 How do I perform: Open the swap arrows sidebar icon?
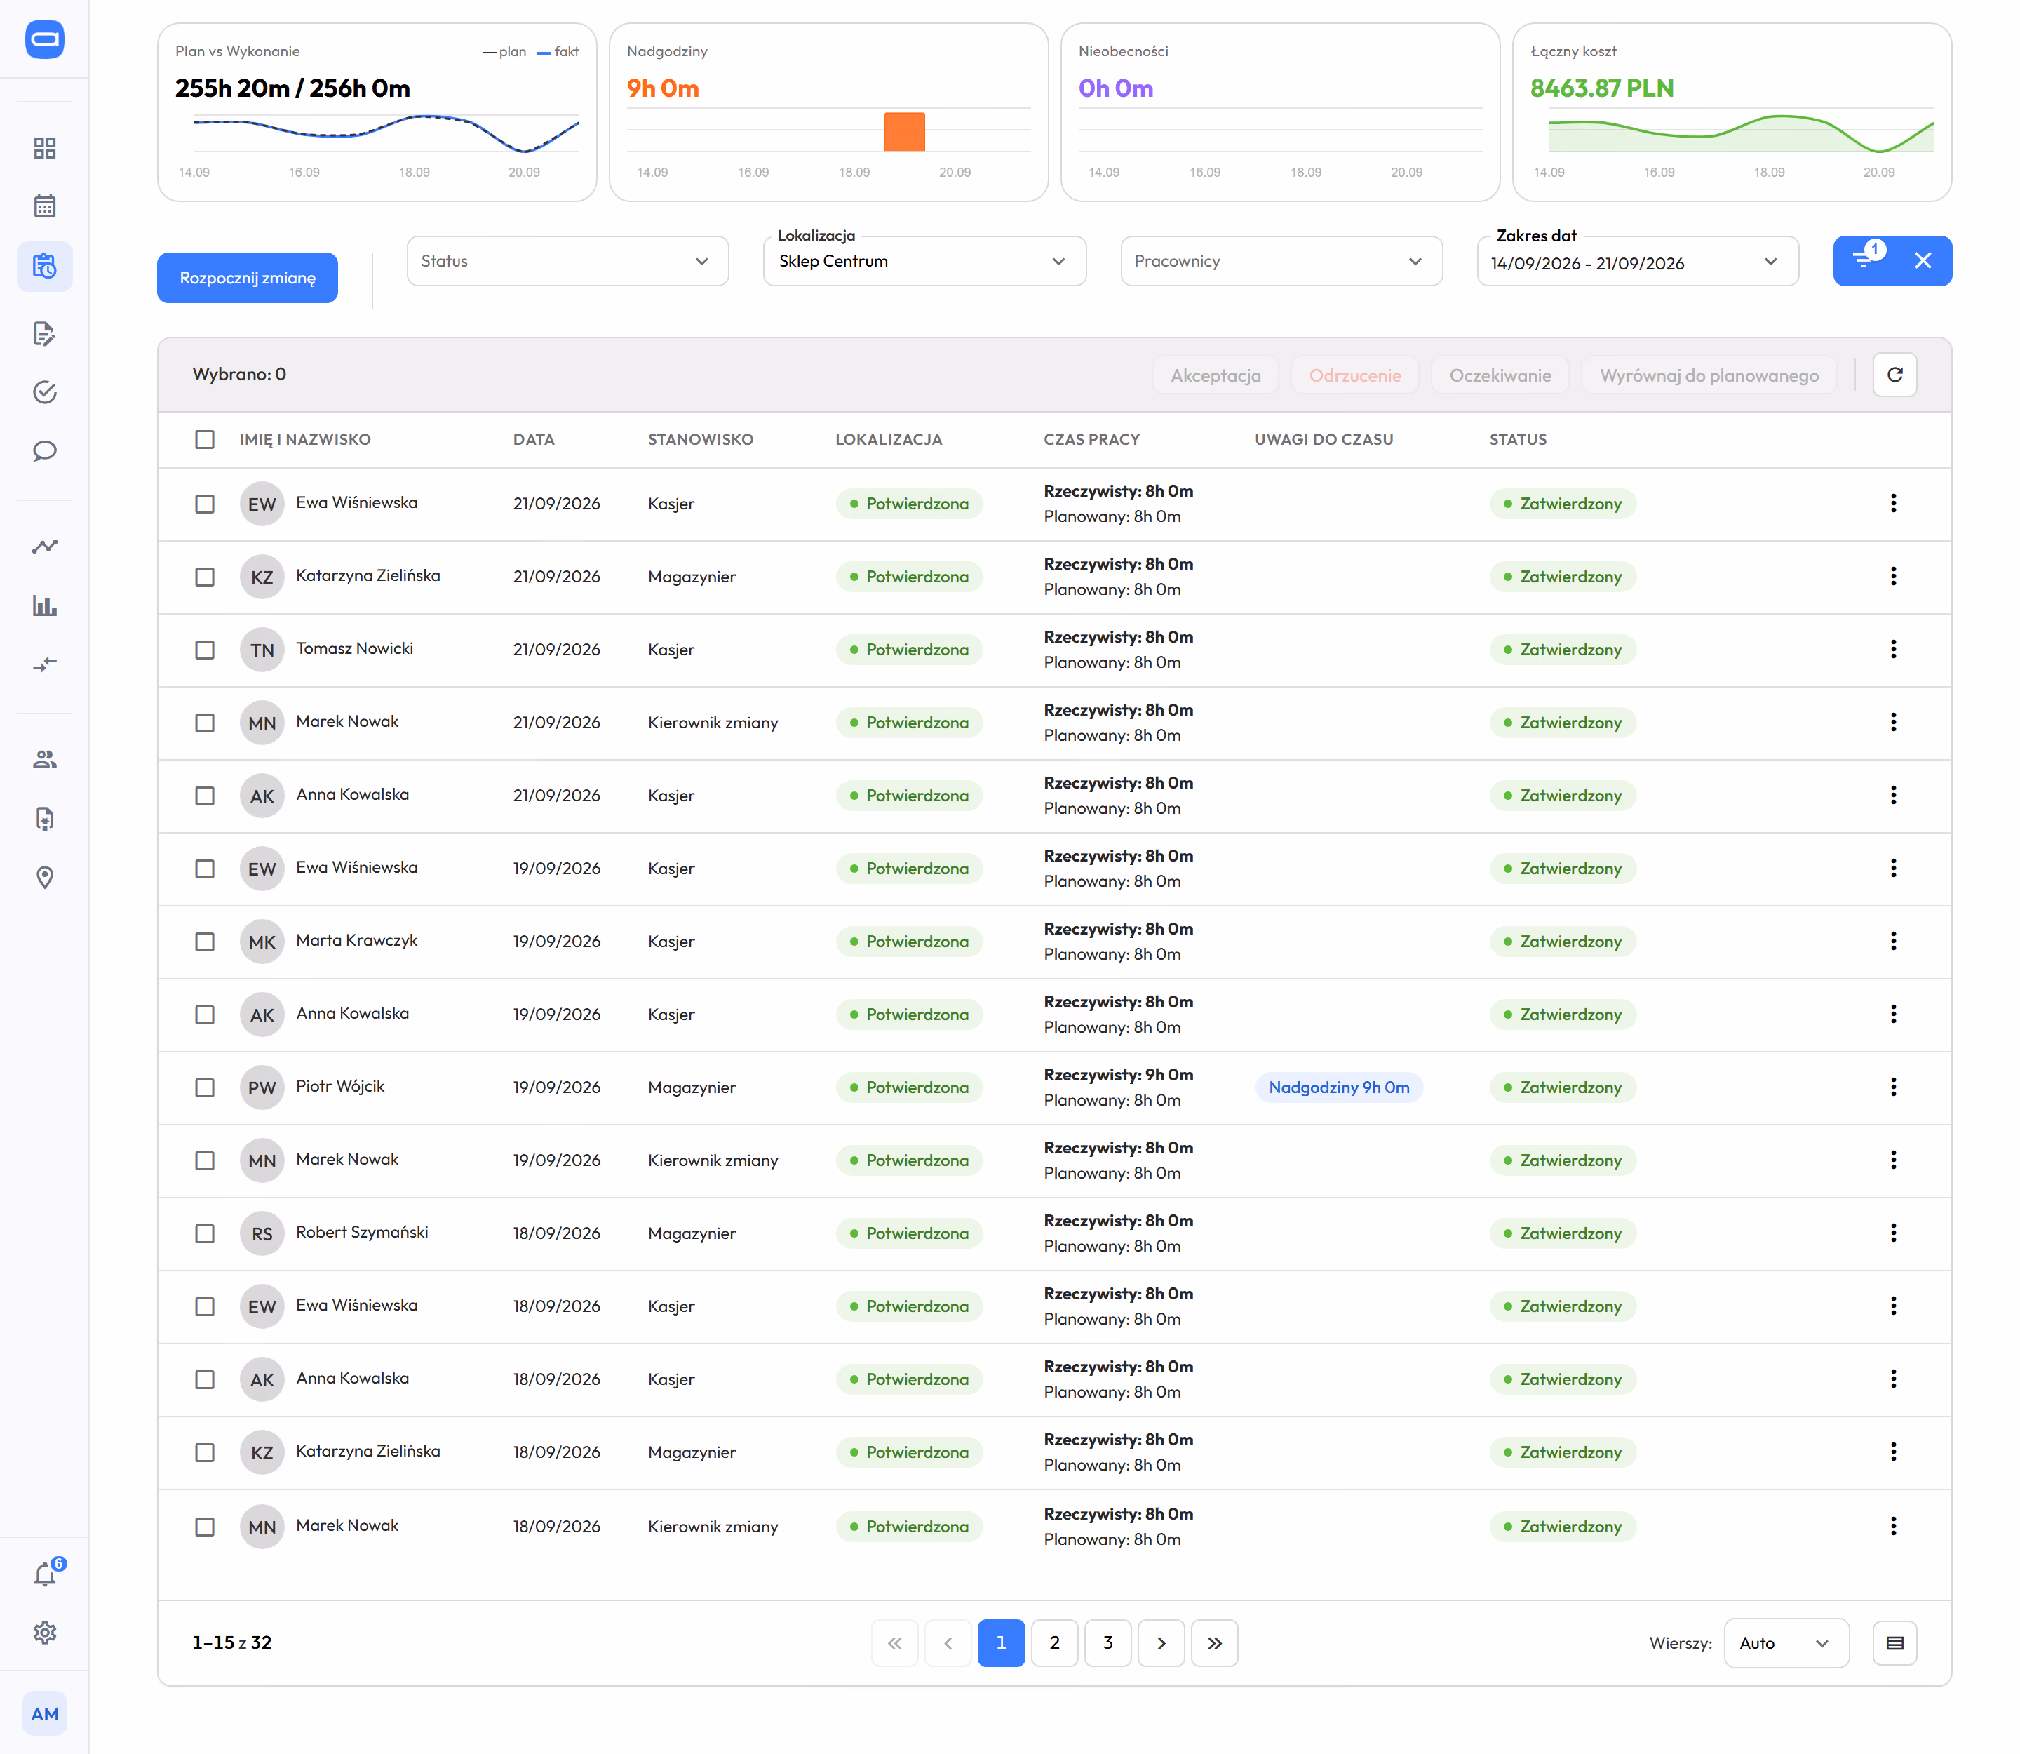pos(45,664)
